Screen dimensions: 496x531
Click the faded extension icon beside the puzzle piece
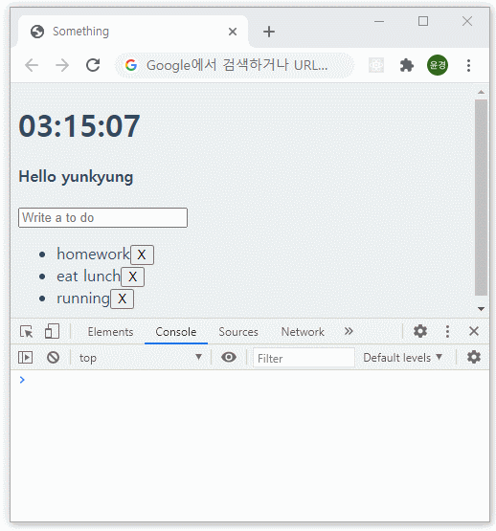376,65
